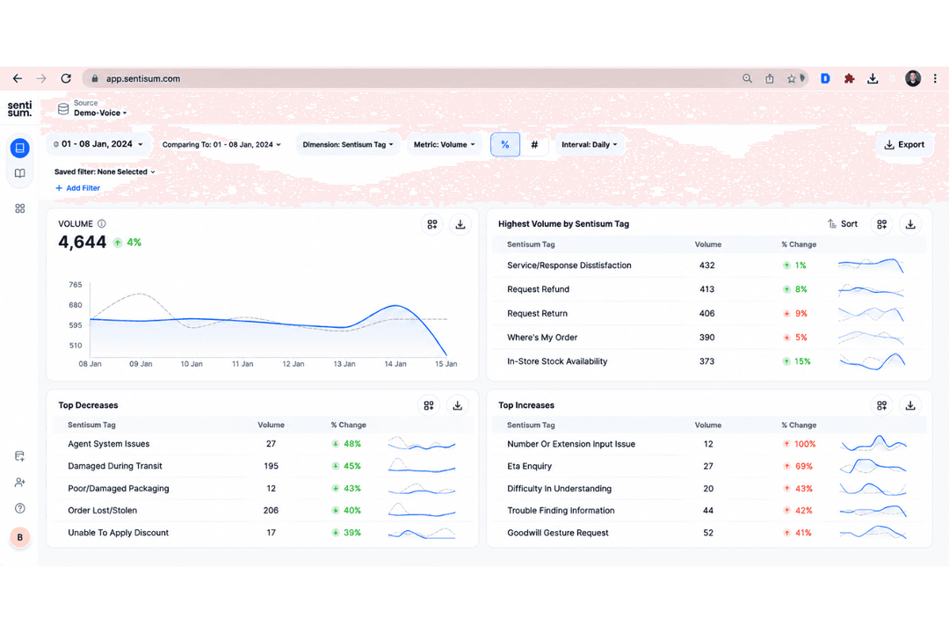949x633 pixels.
Task: Select Goodwill Gesture Request row
Action: pos(709,533)
